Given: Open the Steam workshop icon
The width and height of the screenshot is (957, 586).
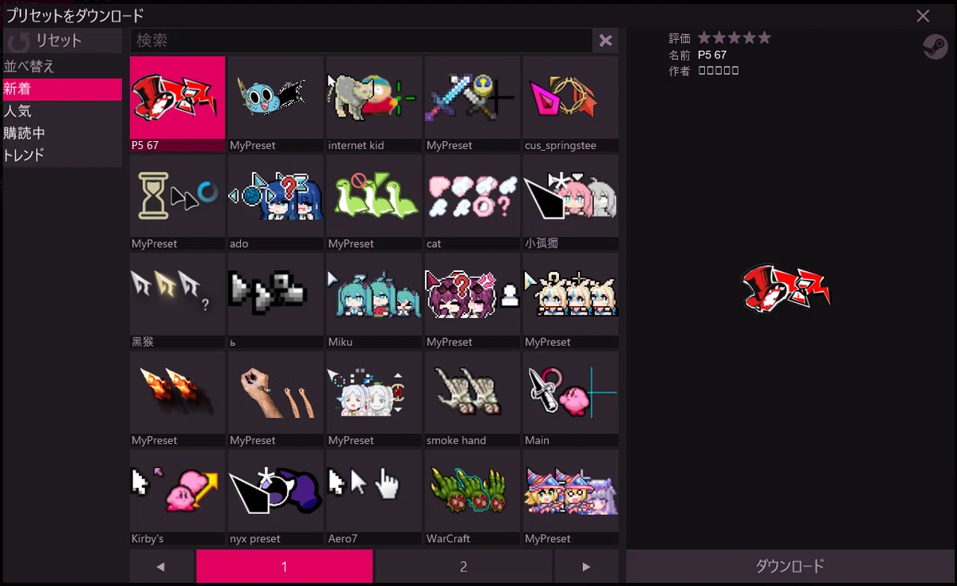Looking at the screenshot, I should coord(935,47).
